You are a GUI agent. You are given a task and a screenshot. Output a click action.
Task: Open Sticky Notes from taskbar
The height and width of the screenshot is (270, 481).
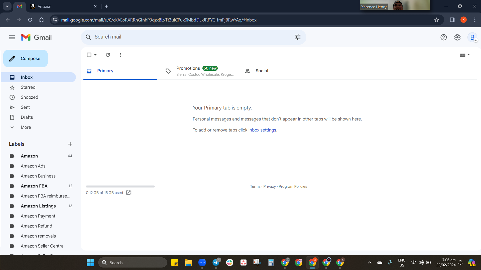[x=174, y=262]
